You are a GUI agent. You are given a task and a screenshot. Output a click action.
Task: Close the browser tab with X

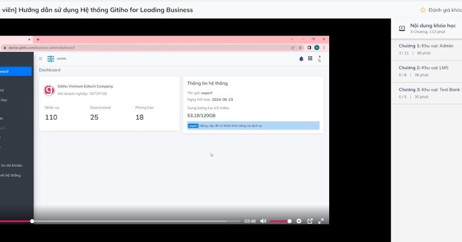click(x=29, y=39)
